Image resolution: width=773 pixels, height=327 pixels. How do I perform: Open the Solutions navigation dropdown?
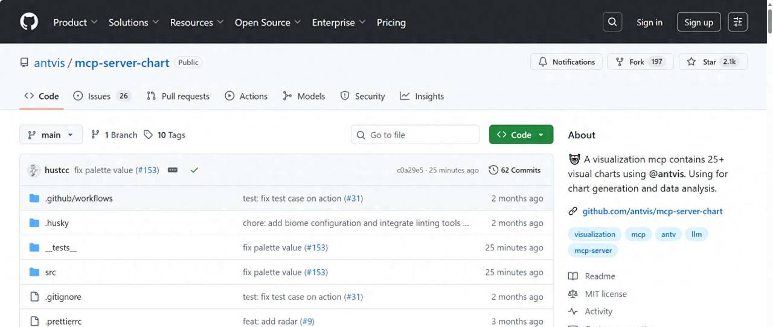point(133,22)
